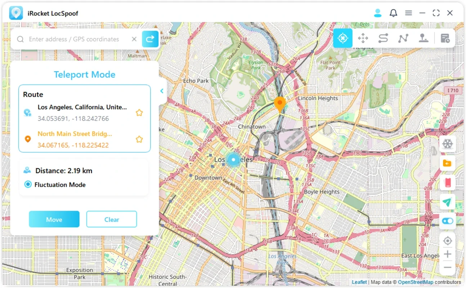Click the snowflake cooldown timer icon
466x288 pixels.
(x=447, y=144)
